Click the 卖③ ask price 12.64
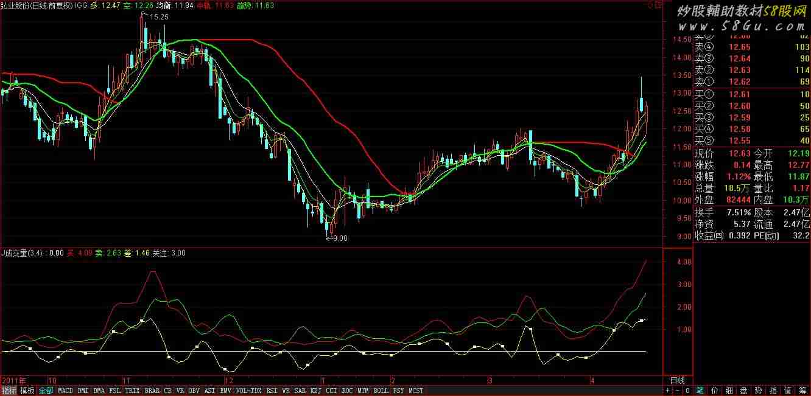This screenshot has width=811, height=396. coord(740,58)
